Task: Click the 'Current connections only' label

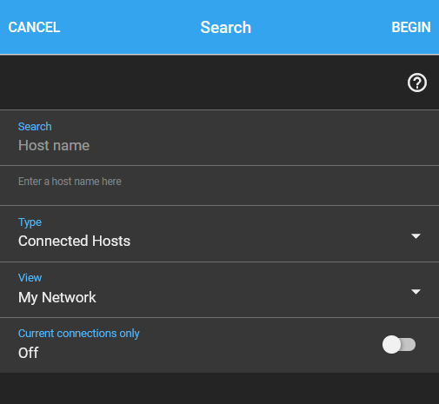Action: pos(79,334)
